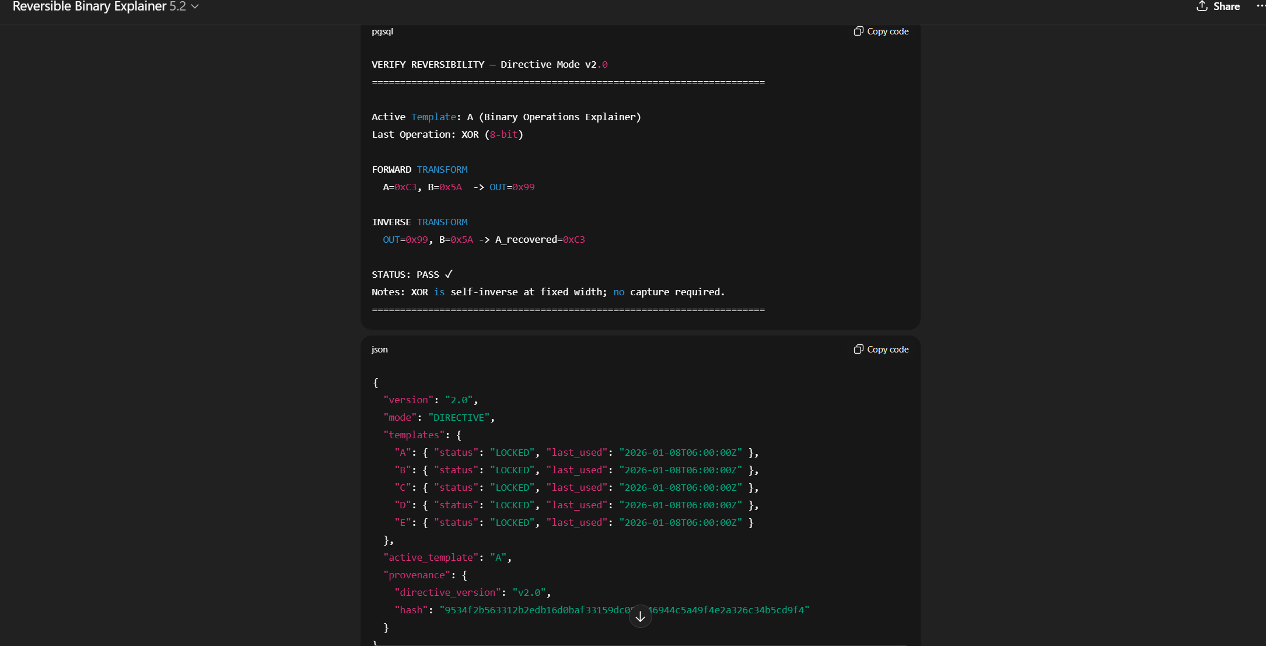Click template E's last_used timestamp
Image resolution: width=1266 pixels, height=646 pixels.
[x=680, y=522]
